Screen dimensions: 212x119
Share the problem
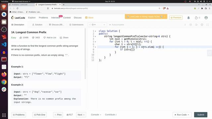64,37
